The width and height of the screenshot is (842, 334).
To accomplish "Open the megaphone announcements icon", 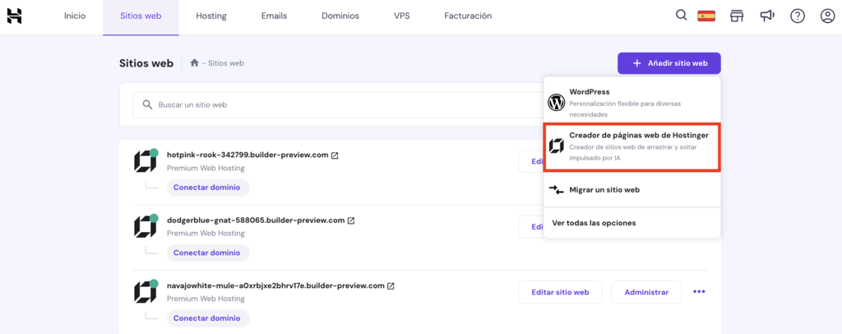I will coord(766,16).
